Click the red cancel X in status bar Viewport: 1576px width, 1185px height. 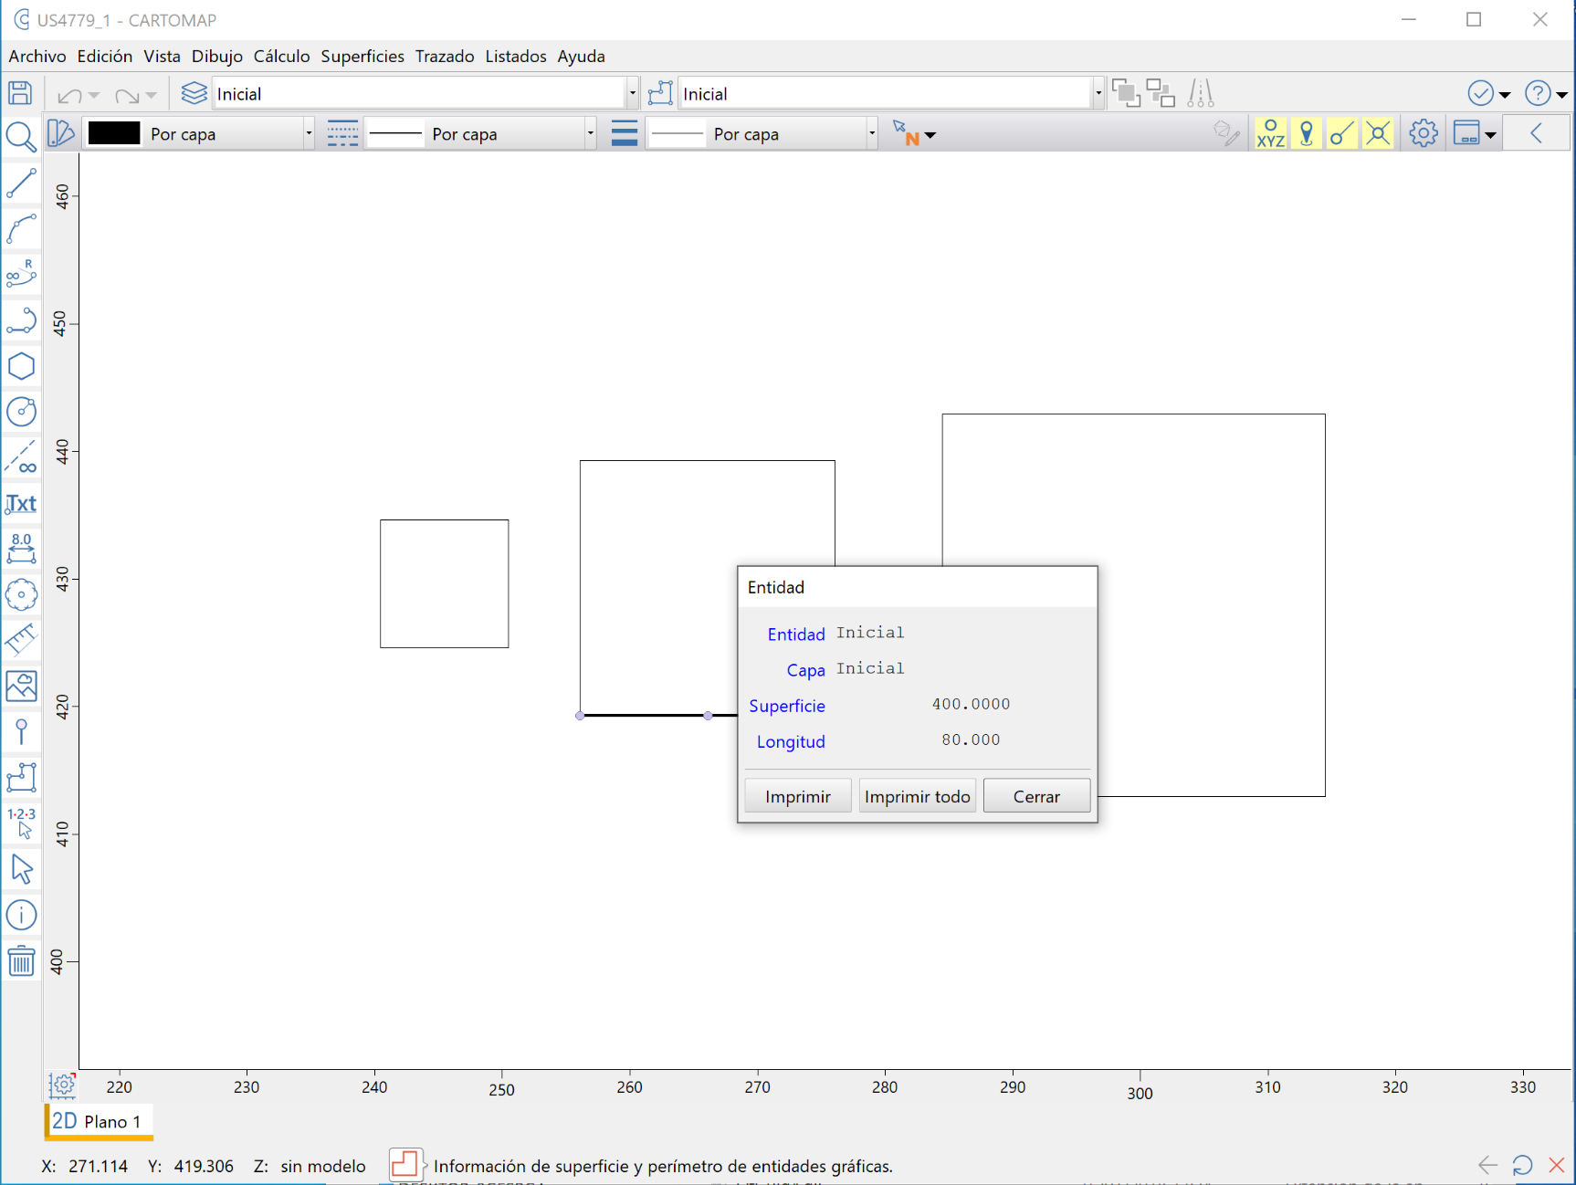[1557, 1165]
